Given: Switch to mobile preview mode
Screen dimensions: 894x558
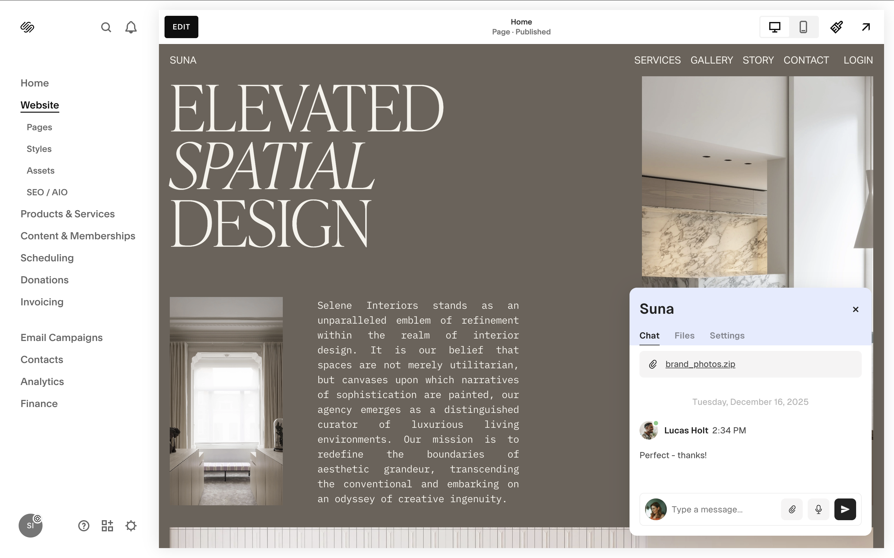Looking at the screenshot, I should point(803,27).
